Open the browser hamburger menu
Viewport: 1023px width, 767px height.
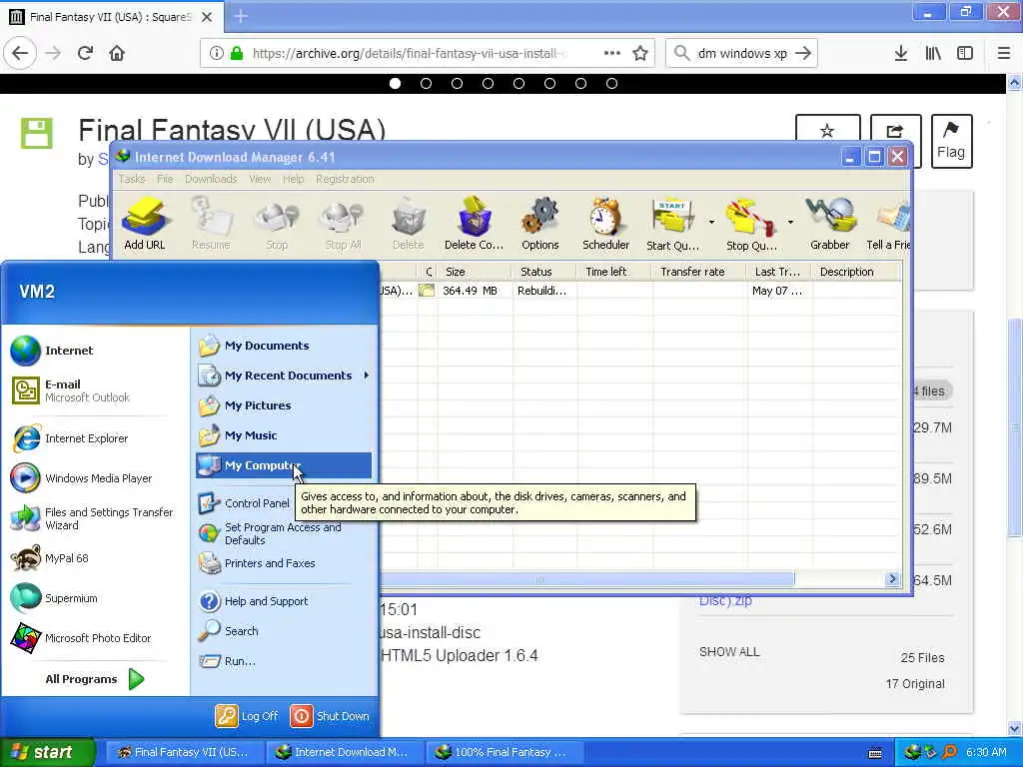coord(1003,53)
